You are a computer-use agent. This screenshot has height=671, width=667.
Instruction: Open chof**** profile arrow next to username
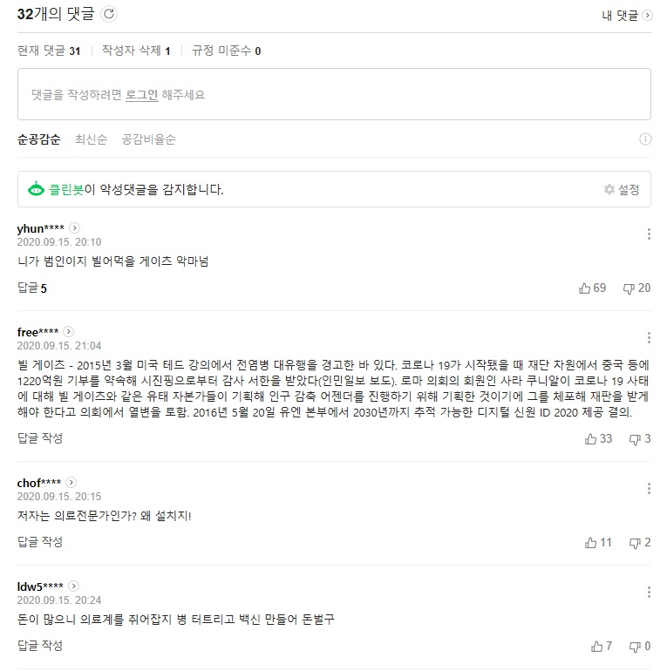coord(71,483)
